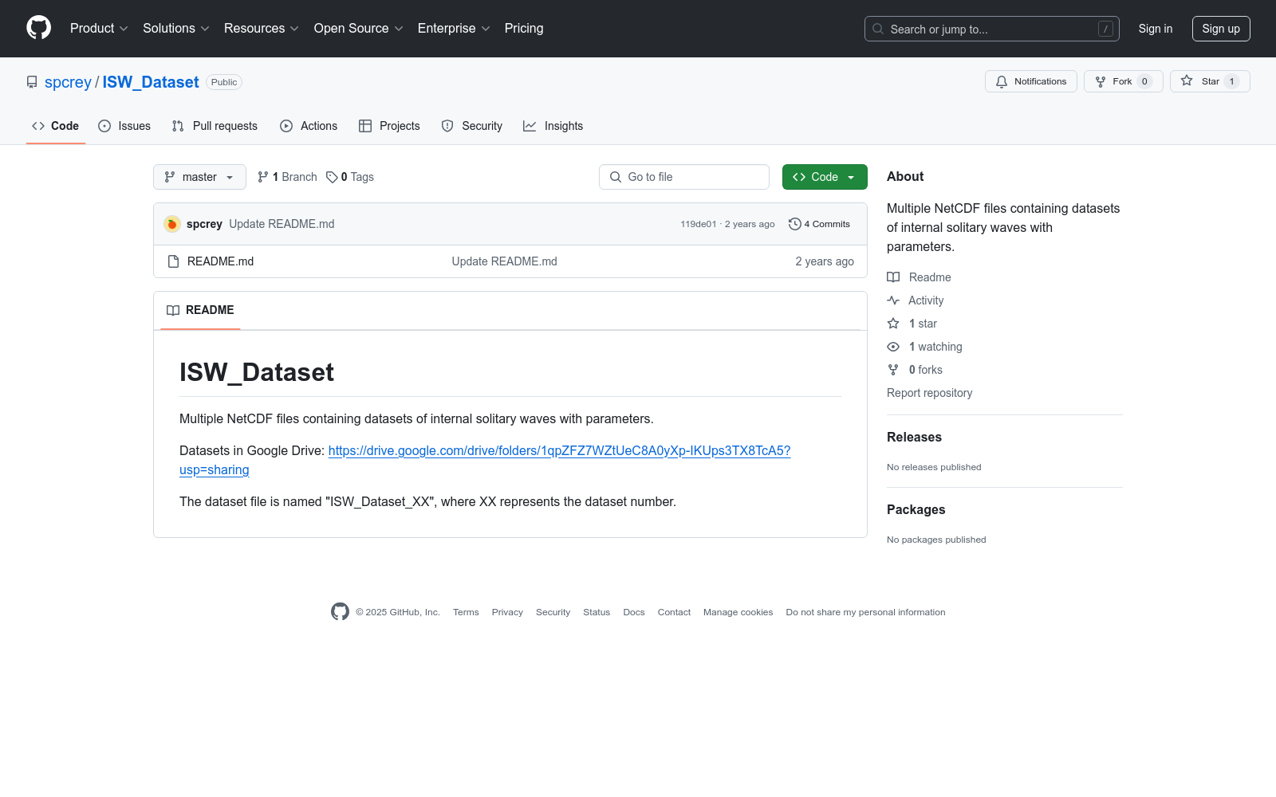This screenshot has height=797, width=1276.
Task: Click the footer Status link
Action: [x=597, y=612]
